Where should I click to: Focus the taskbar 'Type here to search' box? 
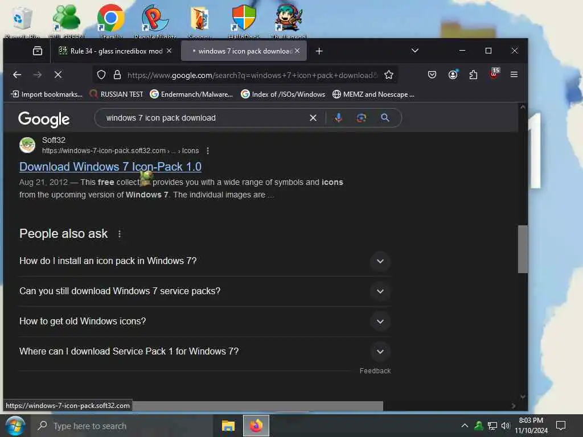click(x=123, y=426)
